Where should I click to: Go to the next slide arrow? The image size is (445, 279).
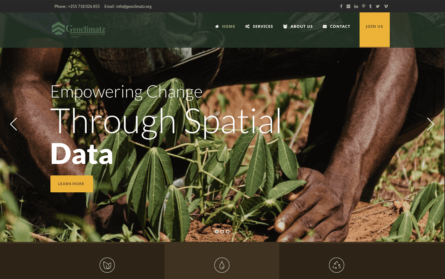point(431,124)
